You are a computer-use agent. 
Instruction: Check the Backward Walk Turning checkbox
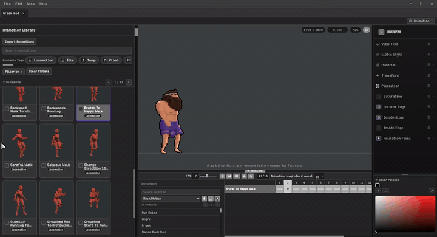(7, 109)
